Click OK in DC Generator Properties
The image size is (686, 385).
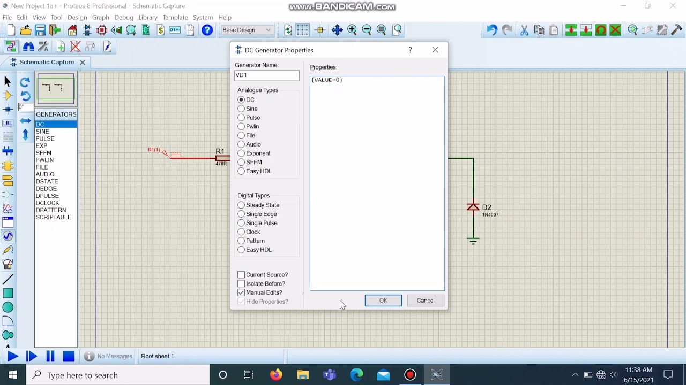click(x=383, y=301)
